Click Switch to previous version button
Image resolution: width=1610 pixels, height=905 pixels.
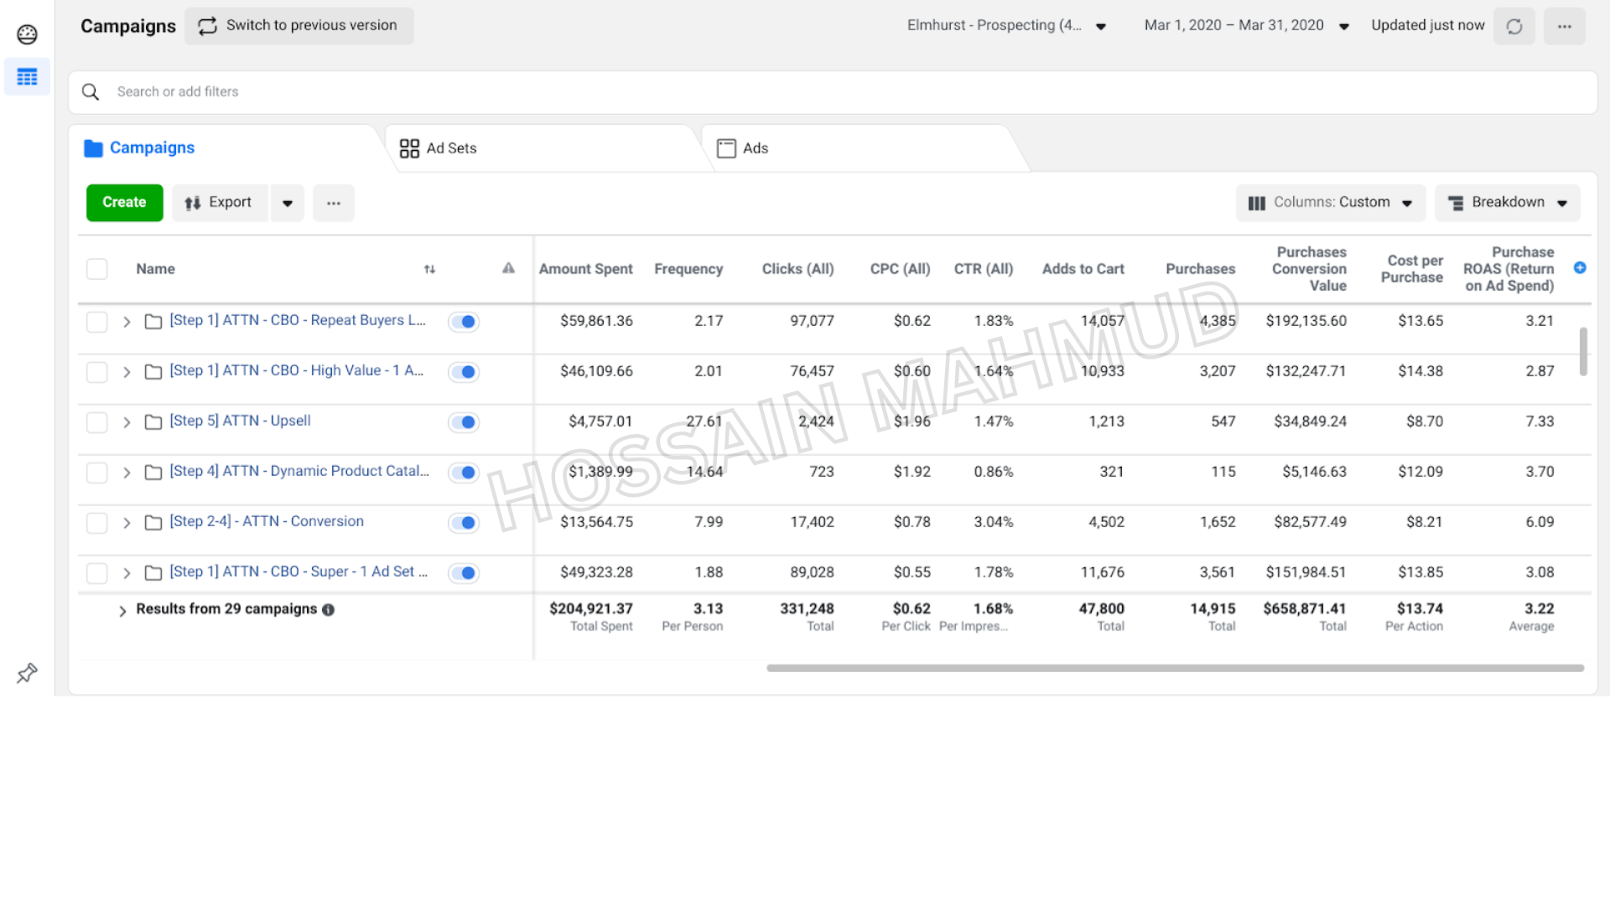299,26
